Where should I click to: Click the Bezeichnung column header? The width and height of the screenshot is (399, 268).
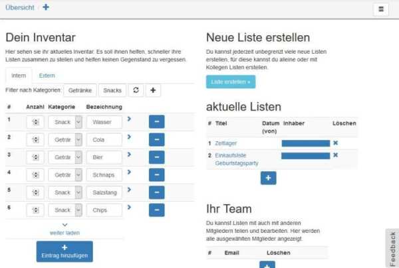(x=104, y=107)
